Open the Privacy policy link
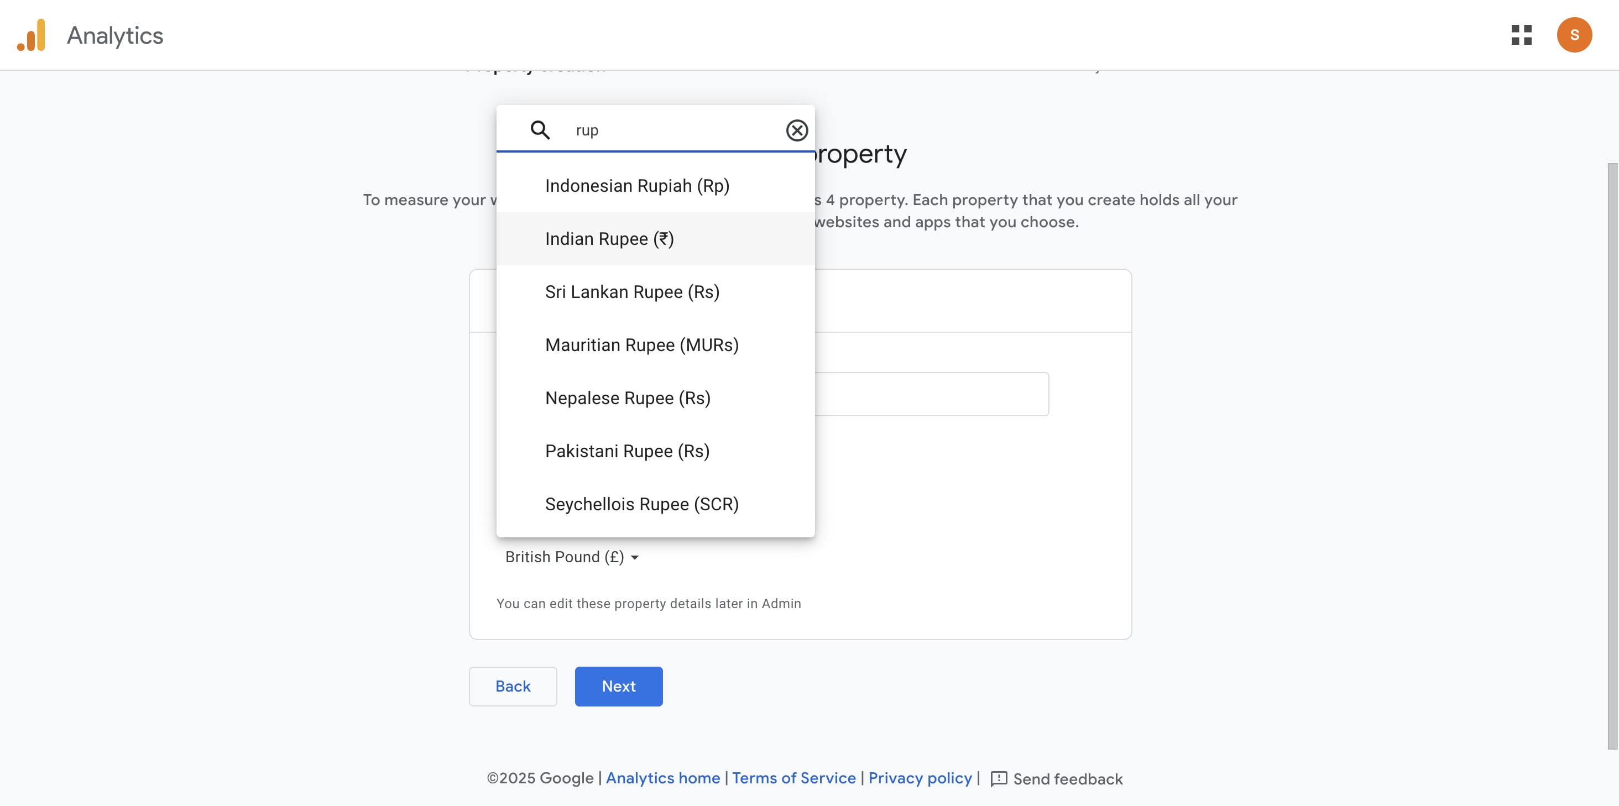This screenshot has height=806, width=1619. (920, 778)
